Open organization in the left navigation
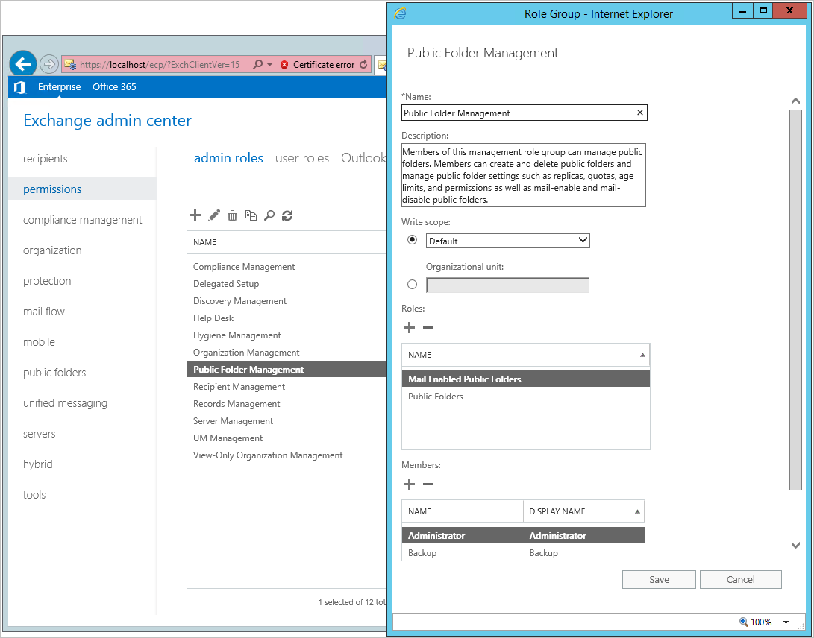This screenshot has width=814, height=638. click(52, 250)
